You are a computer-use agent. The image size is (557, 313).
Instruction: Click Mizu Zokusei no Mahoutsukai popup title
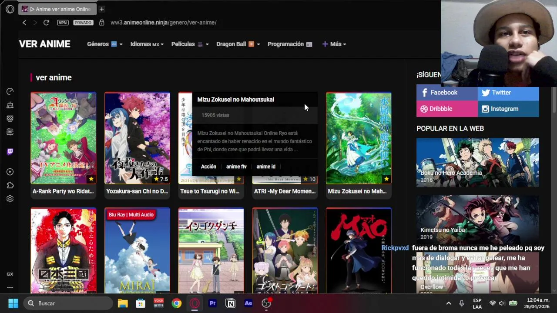coord(235,100)
